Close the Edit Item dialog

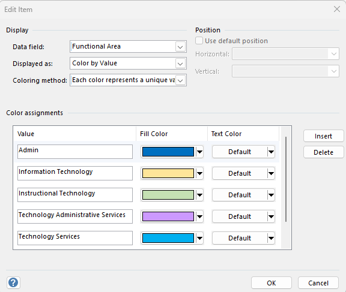(x=337, y=9)
